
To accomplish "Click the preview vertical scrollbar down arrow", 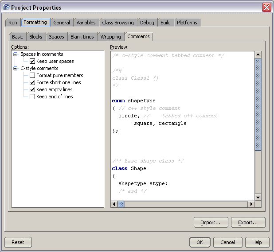I will 258,197.
